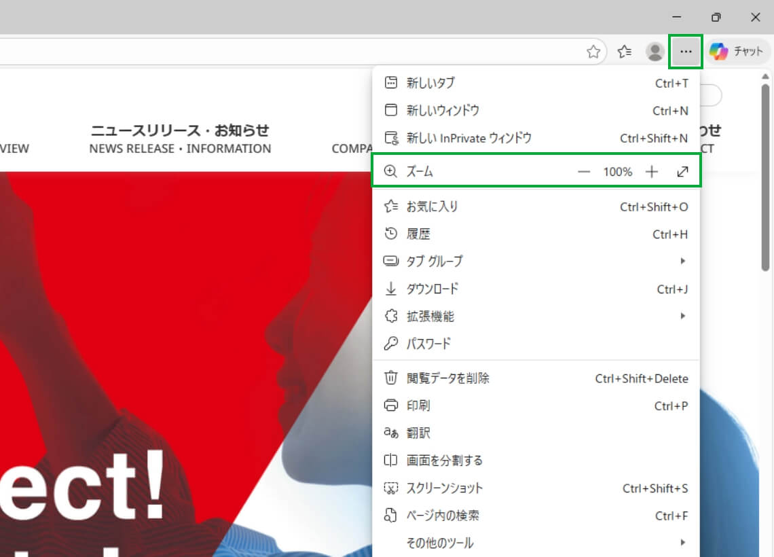
Task: Expand the 拡張機能 submenu arrow
Action: click(x=682, y=316)
